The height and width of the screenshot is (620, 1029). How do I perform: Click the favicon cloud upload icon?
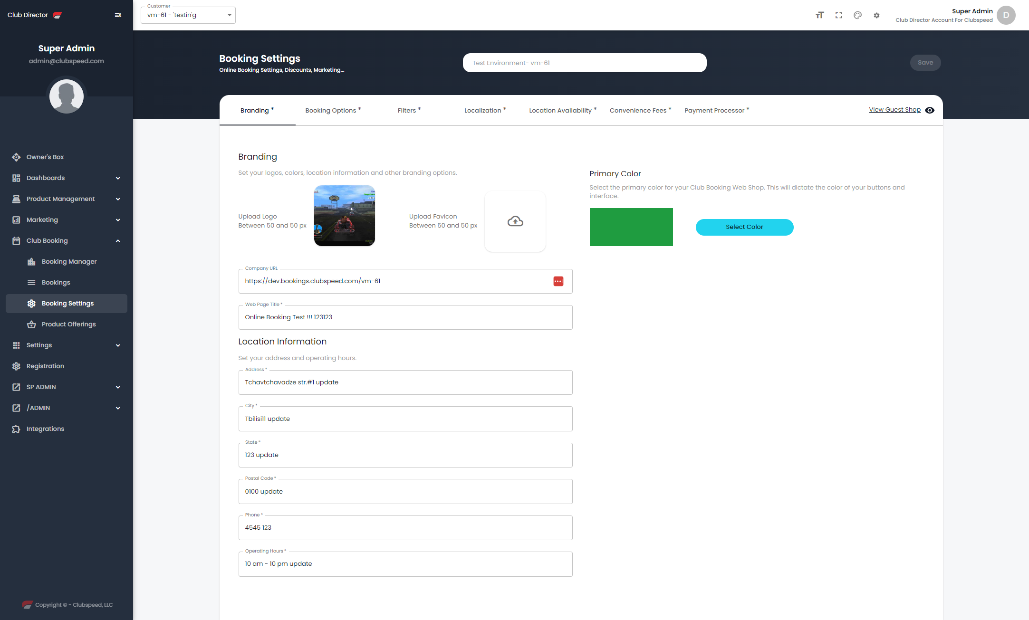point(515,221)
